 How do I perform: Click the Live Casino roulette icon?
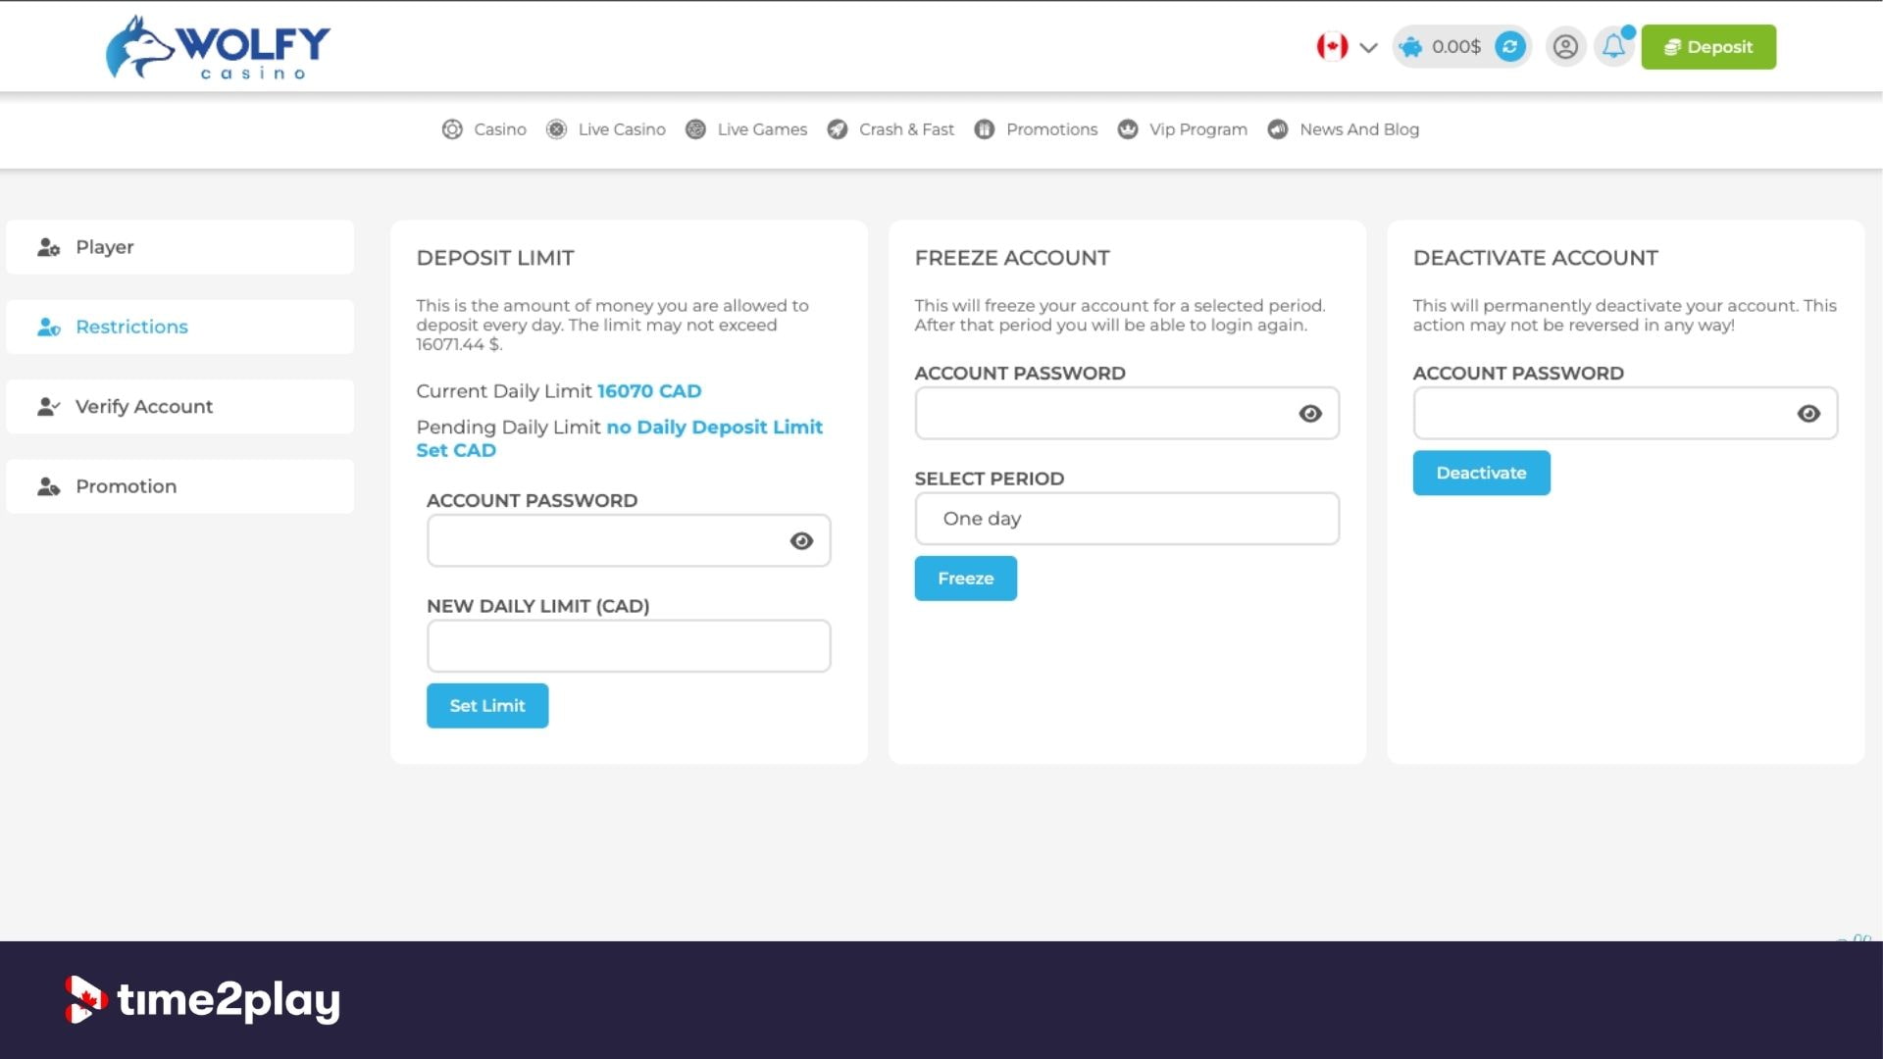click(556, 129)
